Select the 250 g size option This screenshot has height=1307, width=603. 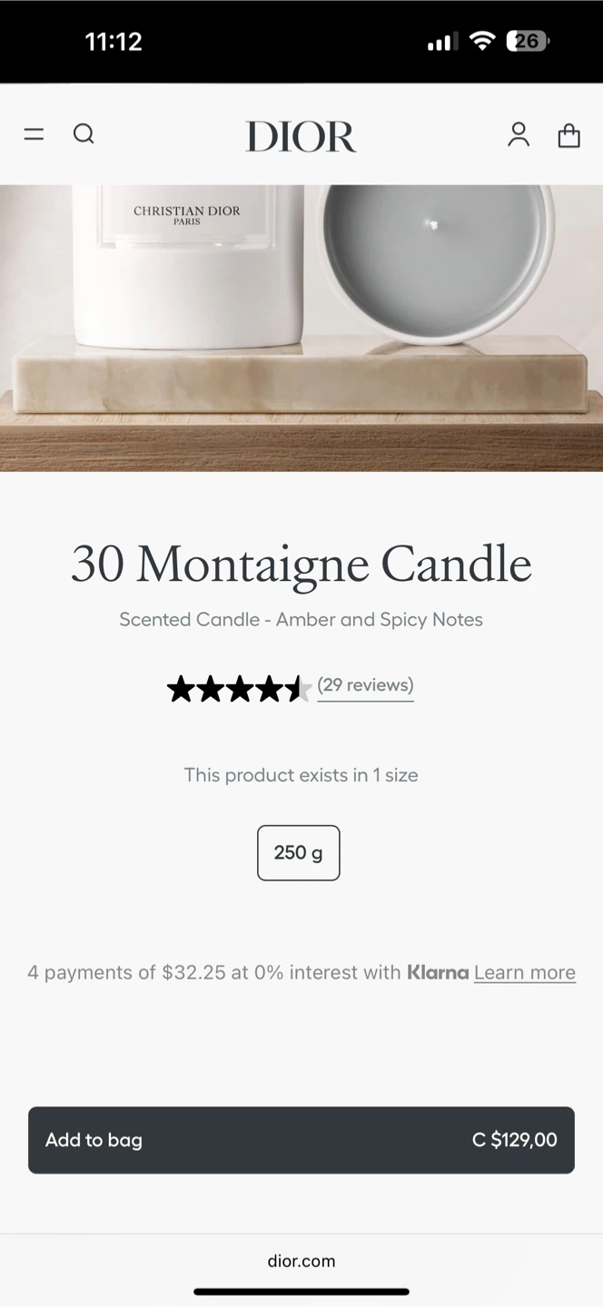(299, 852)
